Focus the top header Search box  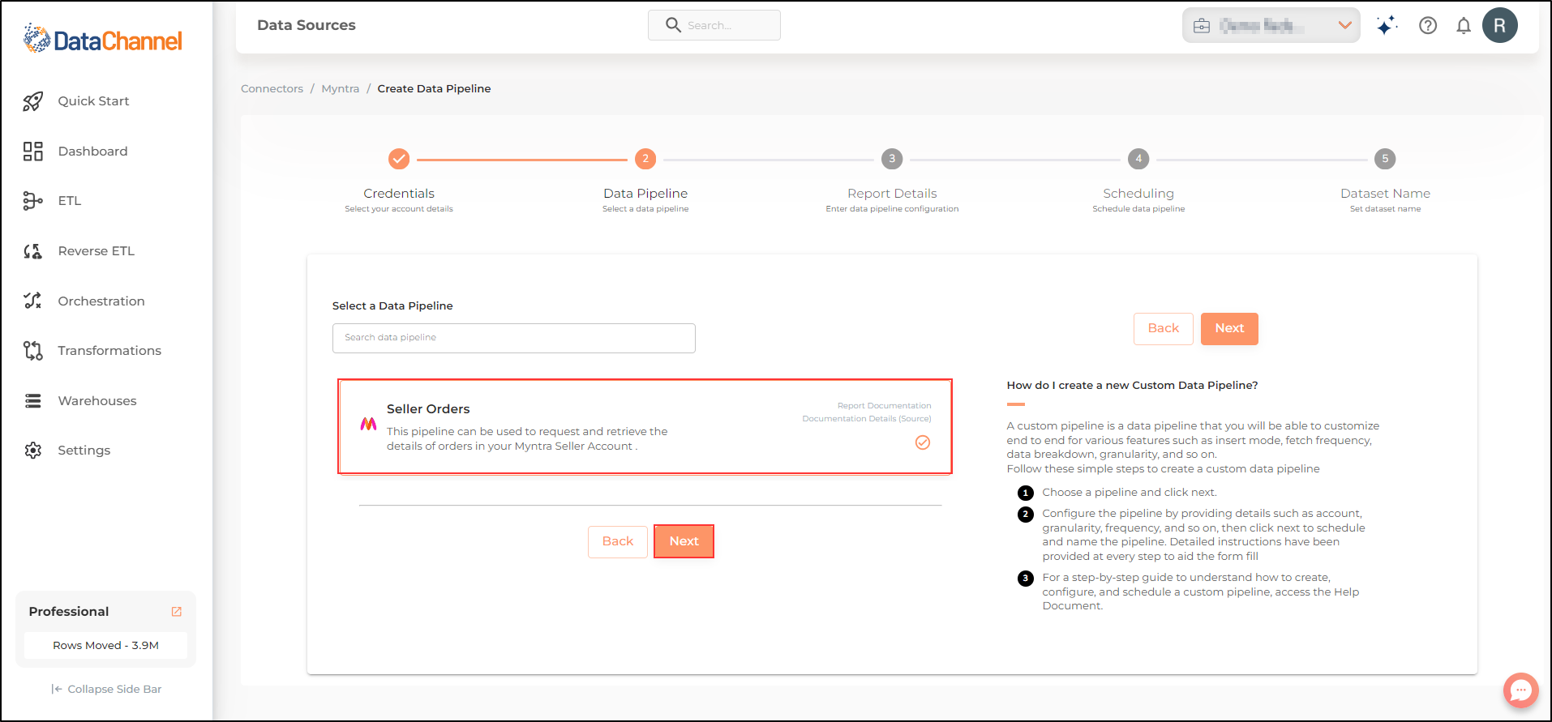714,25
